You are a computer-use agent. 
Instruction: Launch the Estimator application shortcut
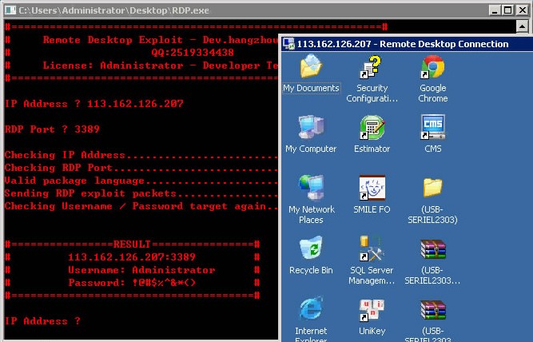(x=372, y=128)
